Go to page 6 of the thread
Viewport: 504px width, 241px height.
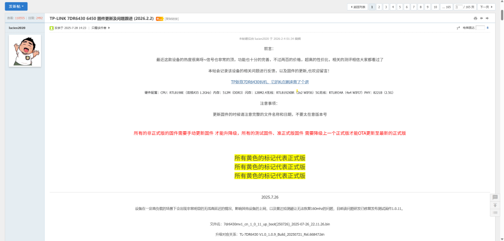pos(406,7)
